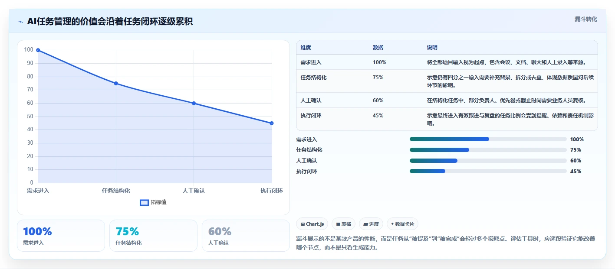Click the 指标值 legend label
615x269 pixels.
(x=158, y=202)
